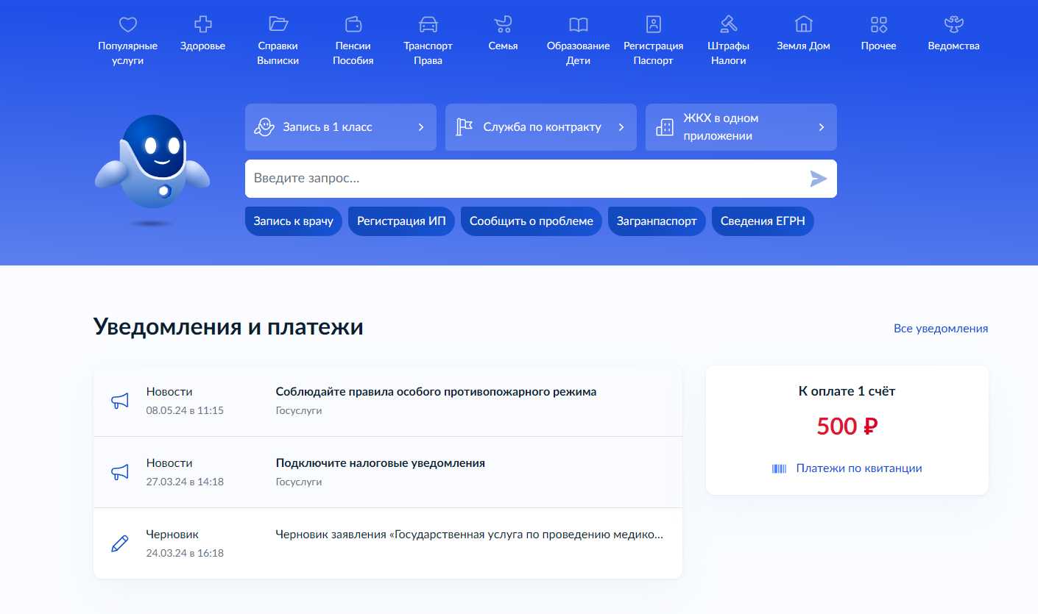This screenshot has height=614, width=1038.
Task: Click the barcode icon next to Платежи по квитанции
Action: pos(779,468)
